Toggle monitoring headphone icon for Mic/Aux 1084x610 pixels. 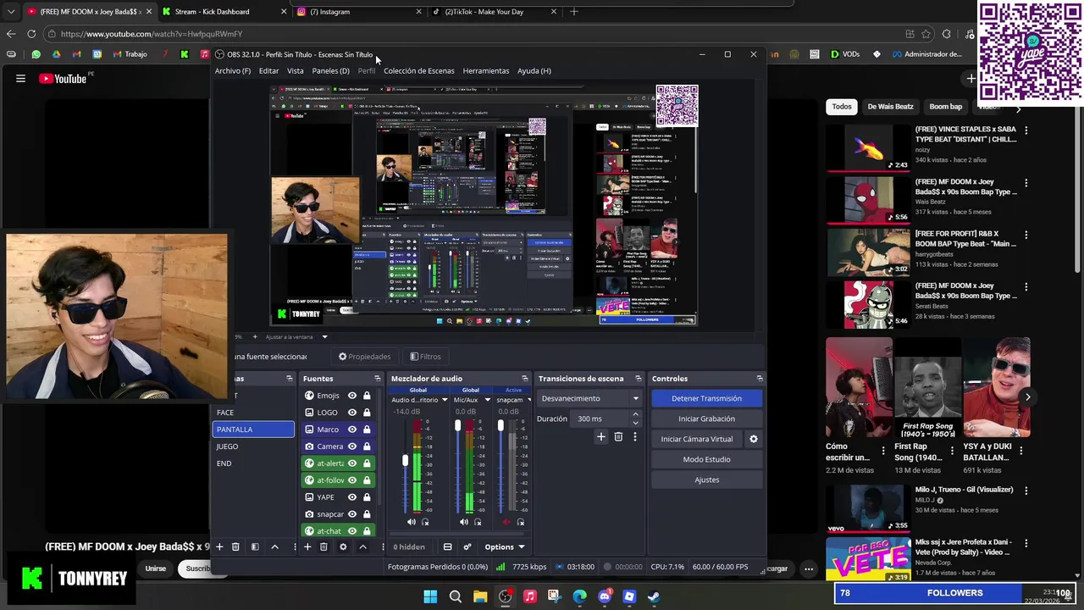478,522
